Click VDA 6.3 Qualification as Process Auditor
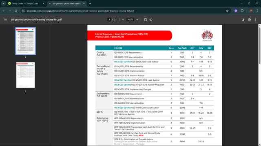261x146 pixels. pos(134,139)
